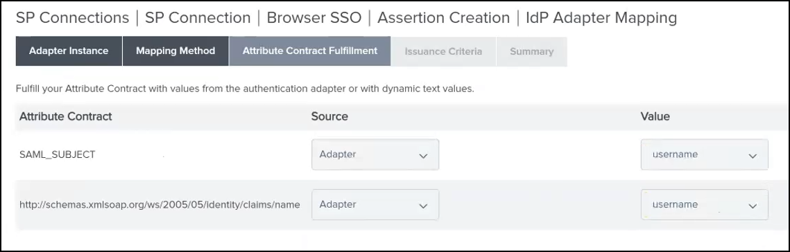
Task: Expand the Source combo box for claims/name
Action: pos(375,204)
